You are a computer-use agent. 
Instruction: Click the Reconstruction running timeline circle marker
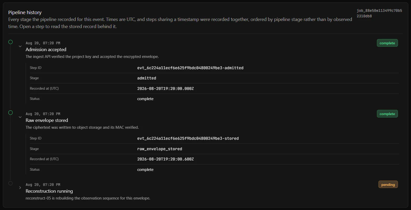pos(10,183)
